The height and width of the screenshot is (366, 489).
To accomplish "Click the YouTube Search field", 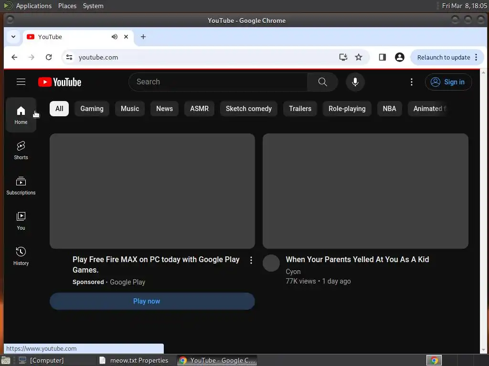I will 218,82.
